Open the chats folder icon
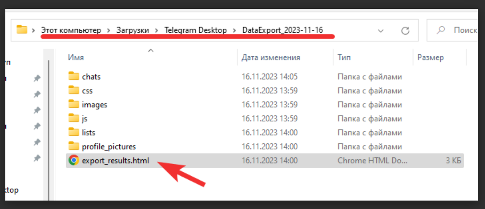This screenshot has height=209, width=485. pyautogui.click(x=74, y=76)
